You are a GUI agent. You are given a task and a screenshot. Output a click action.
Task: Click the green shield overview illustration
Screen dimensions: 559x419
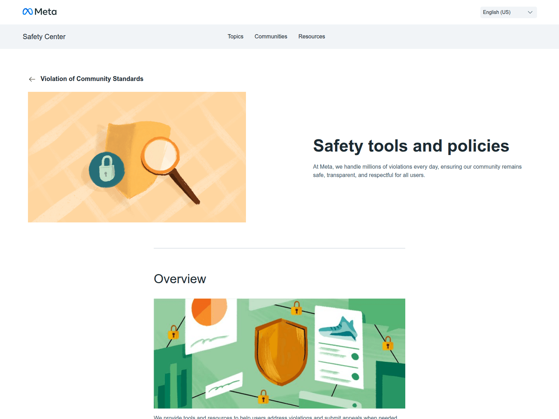tap(279, 353)
